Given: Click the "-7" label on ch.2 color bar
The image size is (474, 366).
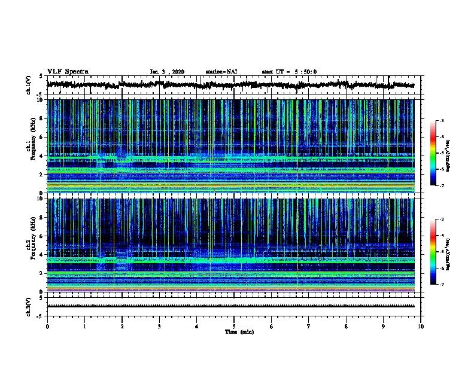Looking at the screenshot, I should (x=442, y=284).
